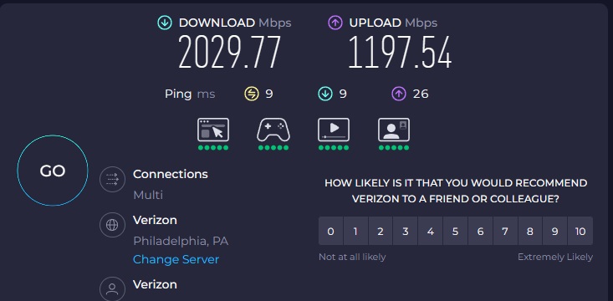Rate Verizon 0 on recommendation scale

coord(330,231)
